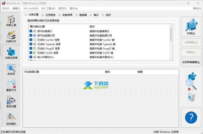Click the 删除(R) delete button

[191, 52]
